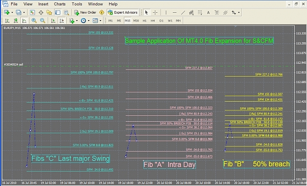This screenshot has height=186, width=307.
Task: Click the Profiles toolbar icon
Action: coord(18,13)
